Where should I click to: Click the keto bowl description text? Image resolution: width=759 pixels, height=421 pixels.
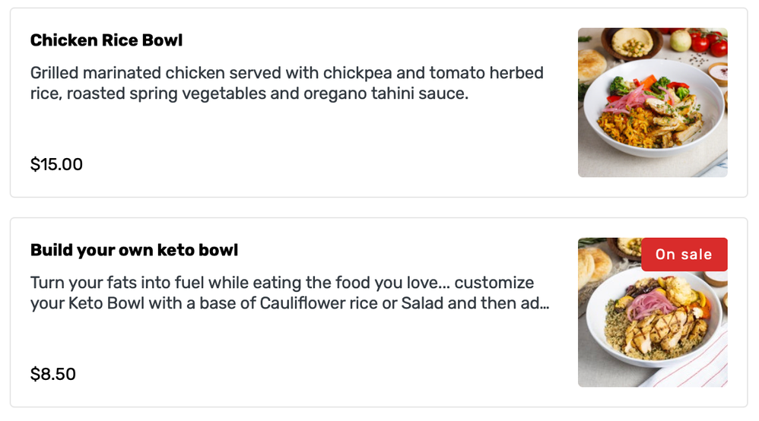pyautogui.click(x=290, y=293)
